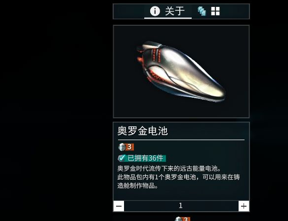Decrease quantity with the minus button
288x221 pixels.
pyautogui.click(x=119, y=206)
